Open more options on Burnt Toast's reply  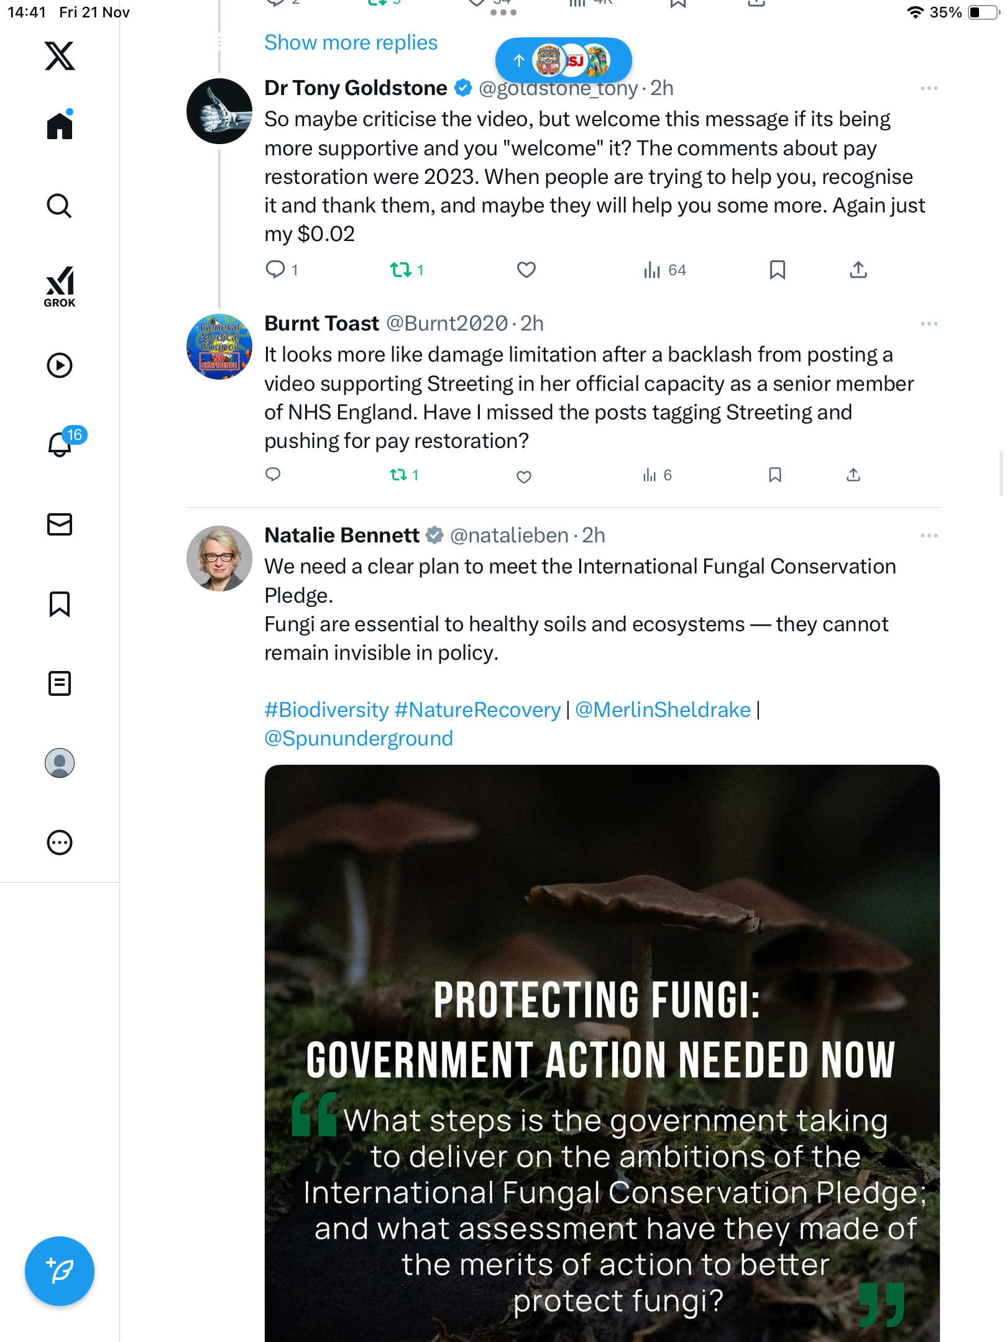point(929,324)
